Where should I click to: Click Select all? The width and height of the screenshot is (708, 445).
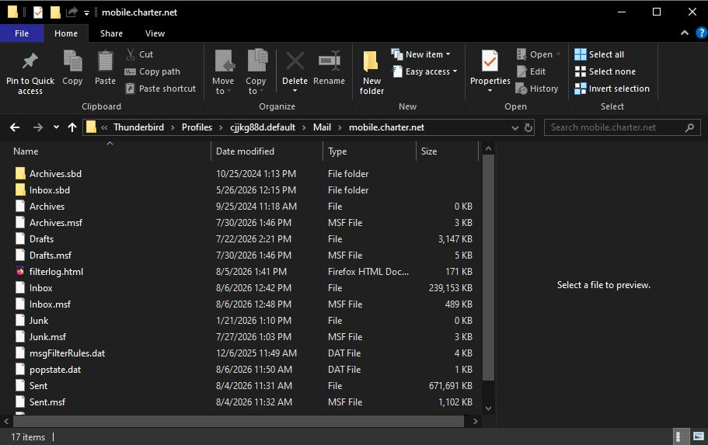[x=599, y=54]
